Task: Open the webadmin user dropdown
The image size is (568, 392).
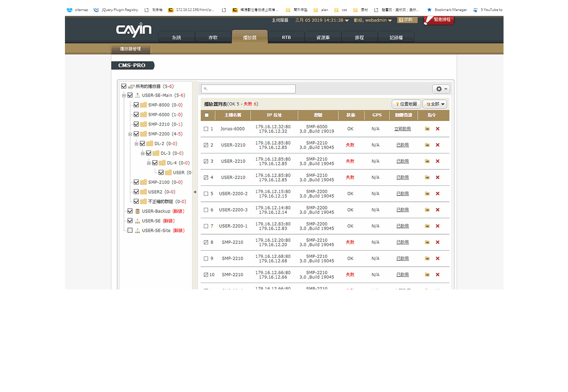Action: point(379,20)
